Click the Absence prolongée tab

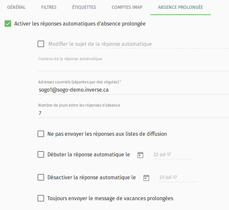pyautogui.click(x=180, y=7)
